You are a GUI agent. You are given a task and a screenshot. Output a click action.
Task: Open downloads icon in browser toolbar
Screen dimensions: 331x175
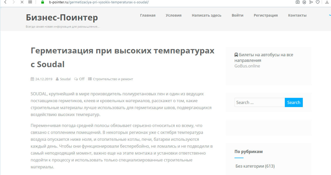coord(327,2)
